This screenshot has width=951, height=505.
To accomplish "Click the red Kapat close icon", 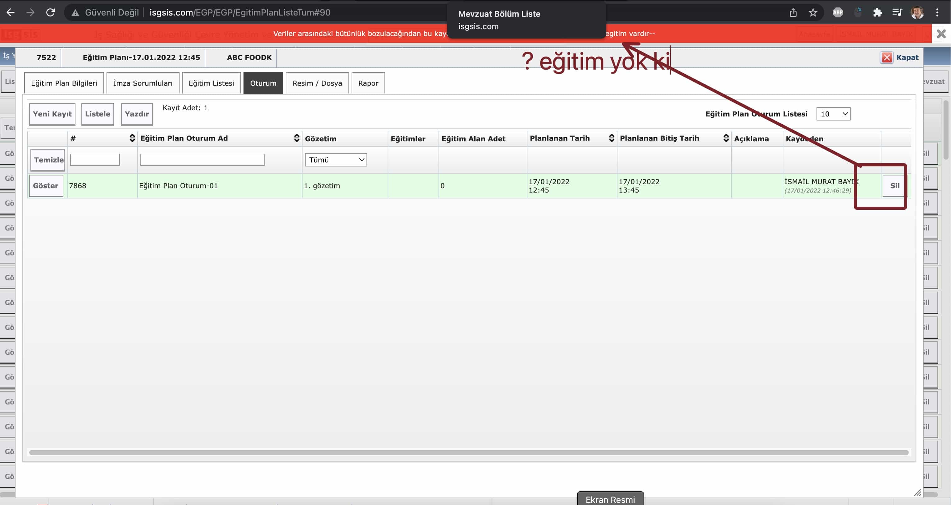I will [x=887, y=57].
